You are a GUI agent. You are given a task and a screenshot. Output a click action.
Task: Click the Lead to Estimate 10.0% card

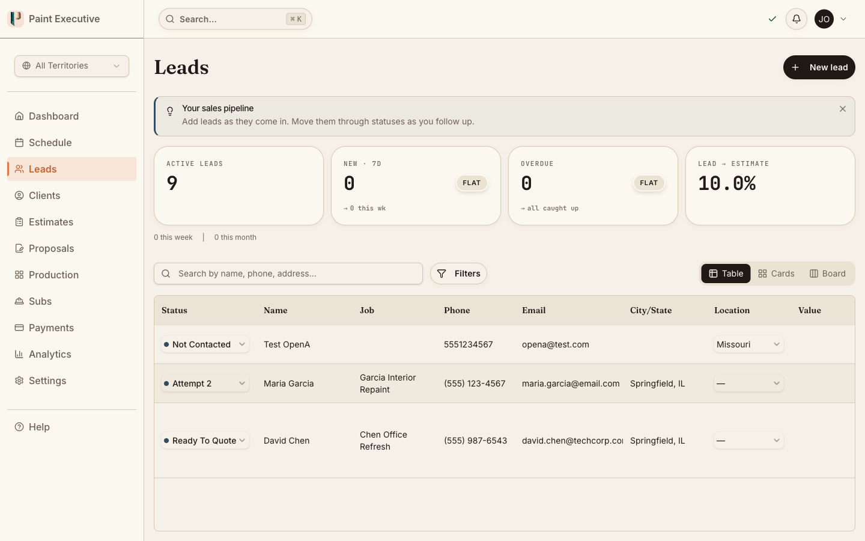click(x=770, y=186)
